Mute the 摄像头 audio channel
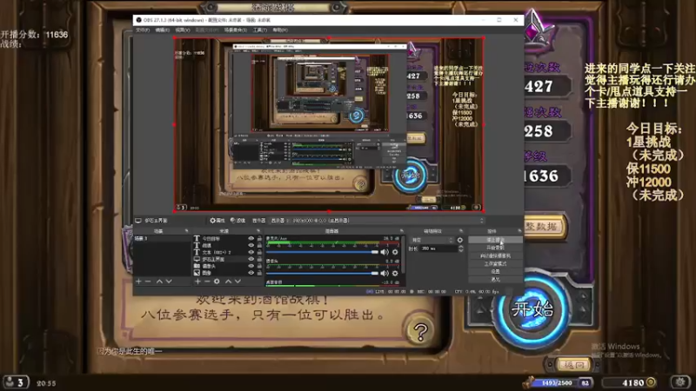The height and width of the screenshot is (391, 696). coord(385,274)
